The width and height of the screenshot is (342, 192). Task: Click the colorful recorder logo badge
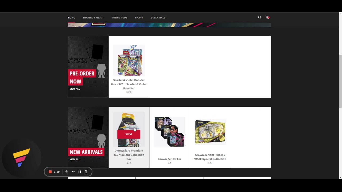(x=22, y=158)
